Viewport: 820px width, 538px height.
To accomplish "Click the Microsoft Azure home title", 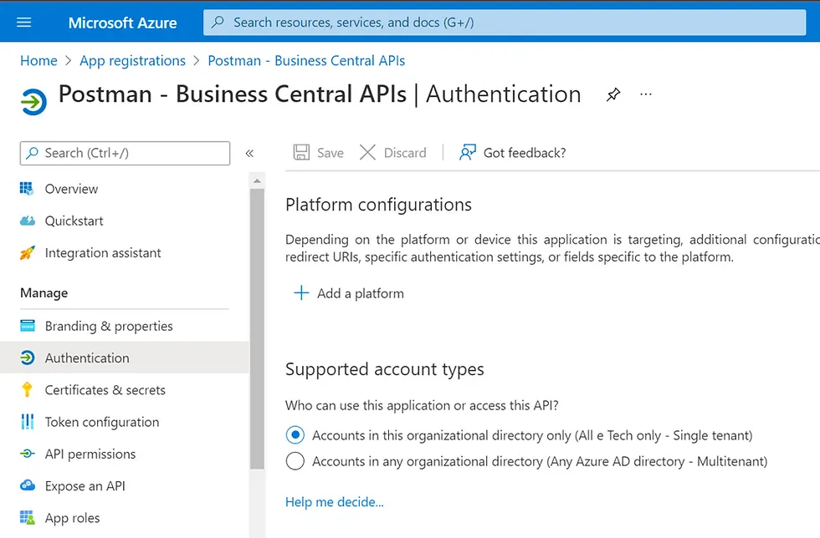I will click(122, 23).
